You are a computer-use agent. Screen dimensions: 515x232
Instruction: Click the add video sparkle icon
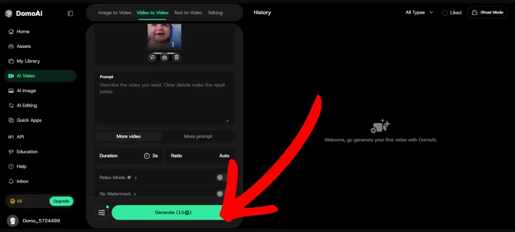coord(380,126)
